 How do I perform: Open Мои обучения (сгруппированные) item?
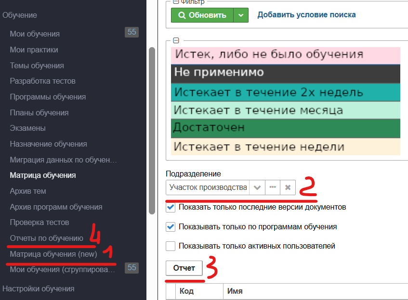tap(62, 270)
